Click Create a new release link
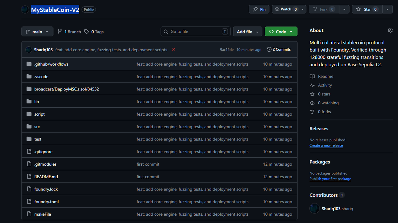Viewport: 398px width, 223px height. [x=326, y=145]
